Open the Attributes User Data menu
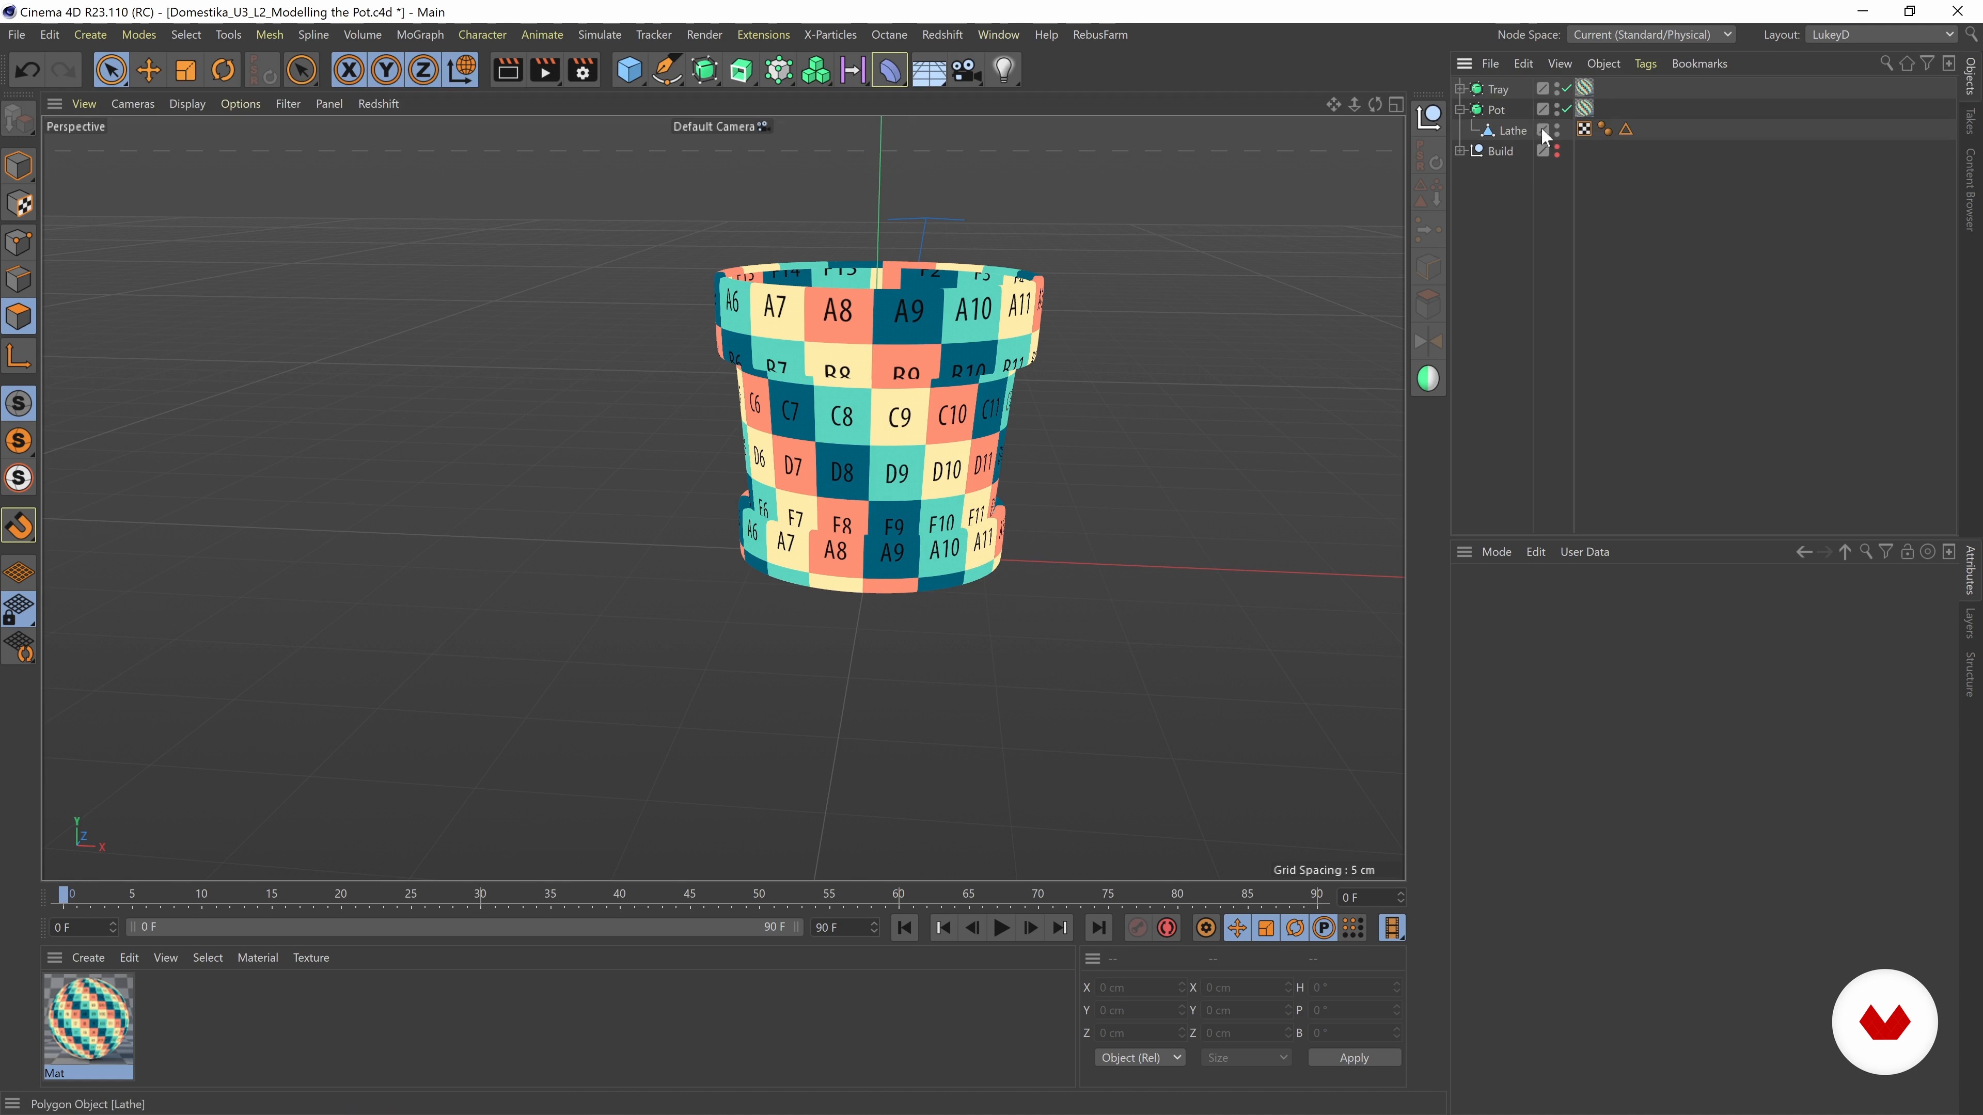 [1584, 552]
